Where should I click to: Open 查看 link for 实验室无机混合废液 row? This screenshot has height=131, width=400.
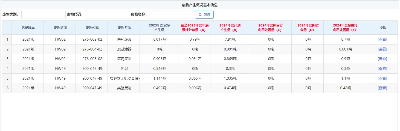(x=382, y=78)
